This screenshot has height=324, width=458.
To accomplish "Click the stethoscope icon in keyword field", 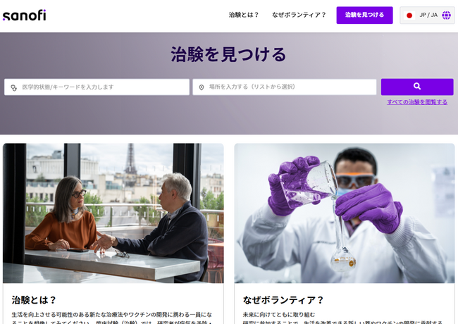I will coord(13,87).
